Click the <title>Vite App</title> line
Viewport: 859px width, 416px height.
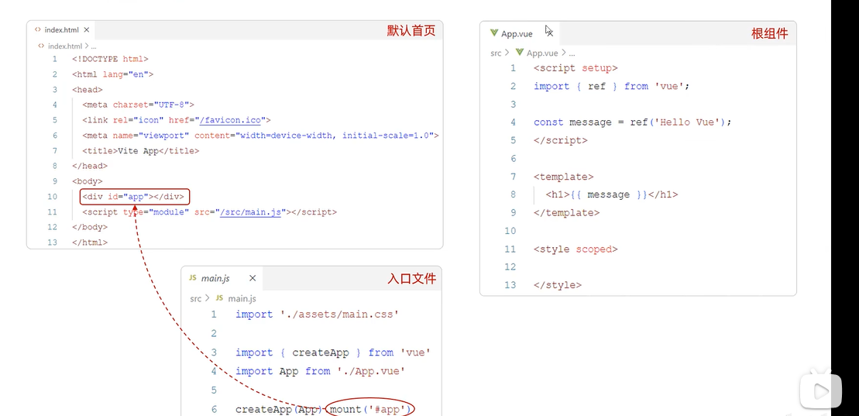[x=141, y=151]
